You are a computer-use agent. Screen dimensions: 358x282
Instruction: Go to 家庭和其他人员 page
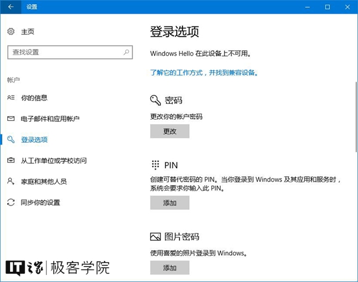click(44, 181)
